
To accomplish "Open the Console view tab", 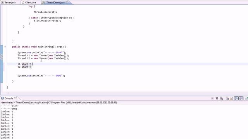I will 9,98.
